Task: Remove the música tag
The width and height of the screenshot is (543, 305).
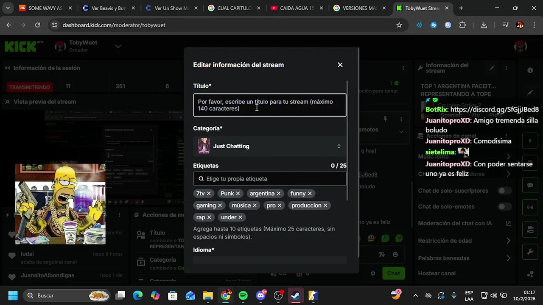Action: point(255,205)
